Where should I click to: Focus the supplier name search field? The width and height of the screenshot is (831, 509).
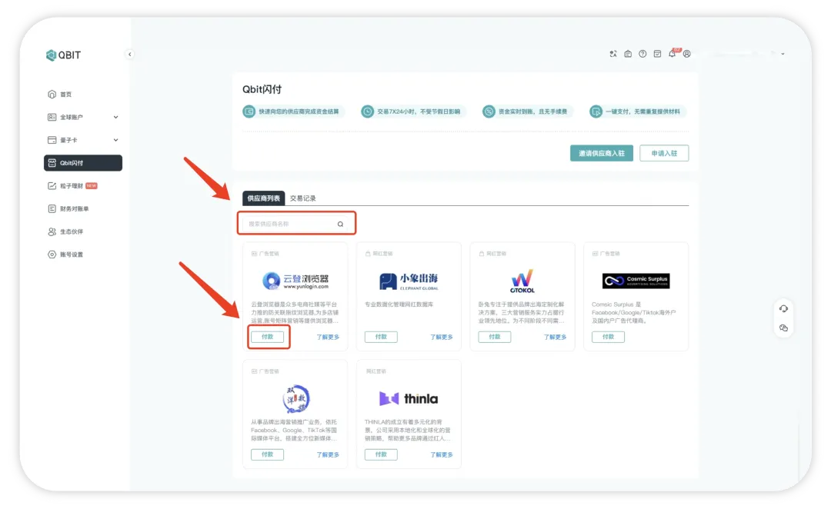pyautogui.click(x=296, y=224)
